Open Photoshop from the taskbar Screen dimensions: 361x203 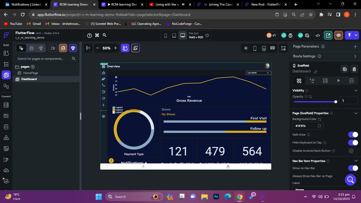click(x=216, y=197)
